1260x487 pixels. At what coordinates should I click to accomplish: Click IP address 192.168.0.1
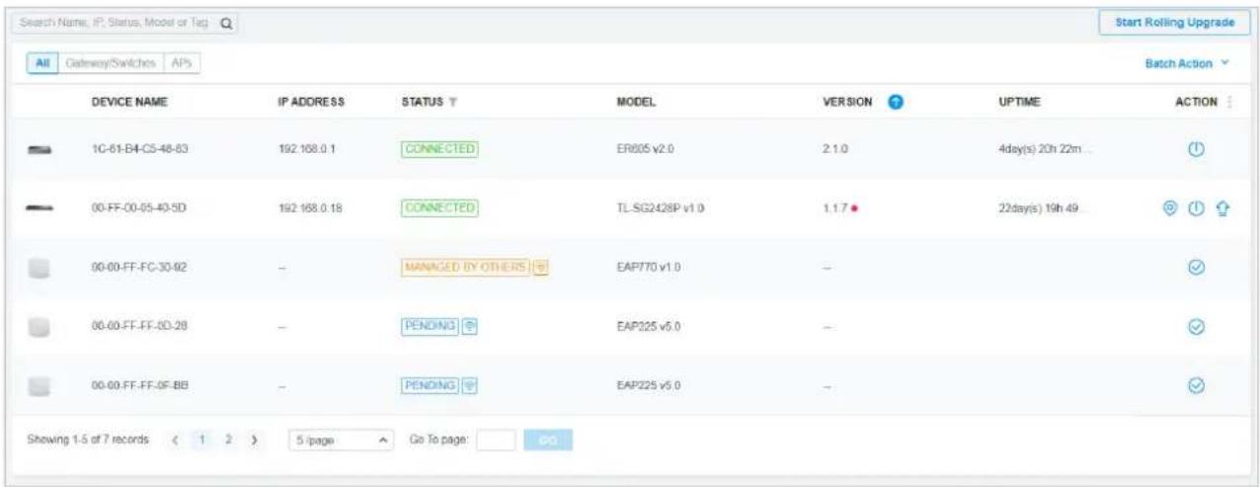[306, 149]
